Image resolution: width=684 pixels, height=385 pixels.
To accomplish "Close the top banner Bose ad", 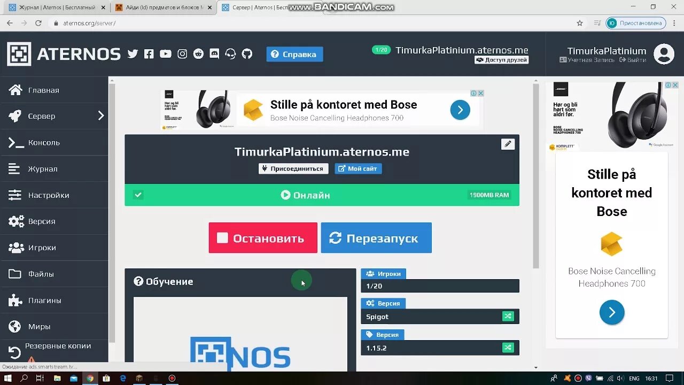I will click(480, 93).
